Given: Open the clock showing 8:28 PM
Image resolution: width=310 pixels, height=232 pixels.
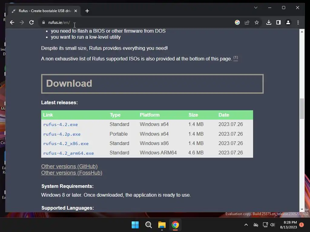Looking at the screenshot, I should tap(289, 225).
